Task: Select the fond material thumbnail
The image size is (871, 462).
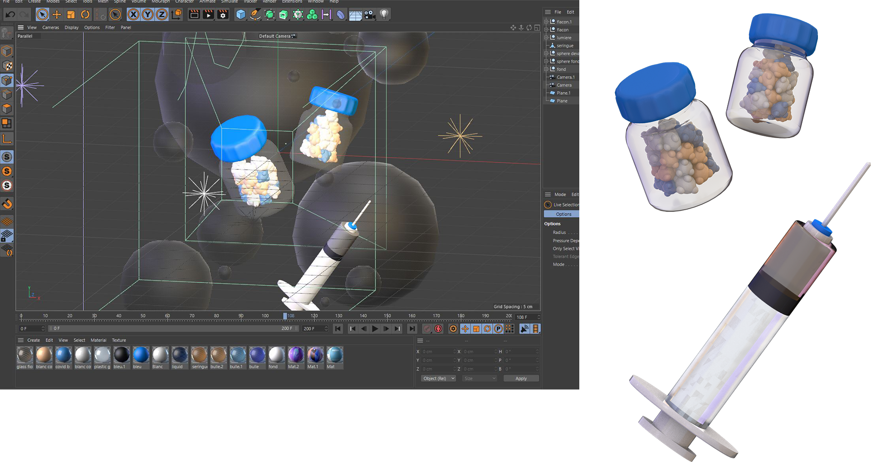Action: [x=276, y=358]
